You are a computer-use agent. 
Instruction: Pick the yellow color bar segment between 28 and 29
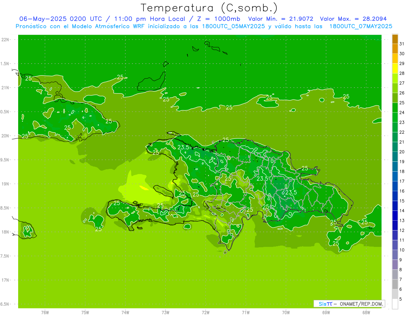395,68
